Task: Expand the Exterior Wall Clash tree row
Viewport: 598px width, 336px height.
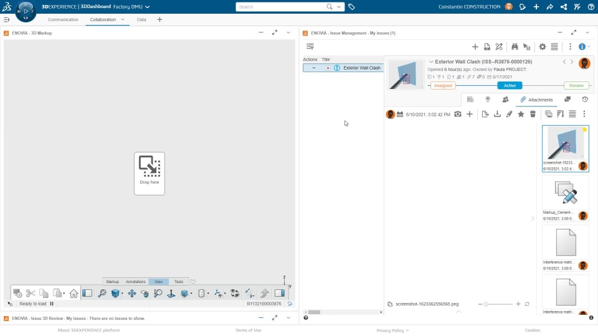Action: pos(328,68)
